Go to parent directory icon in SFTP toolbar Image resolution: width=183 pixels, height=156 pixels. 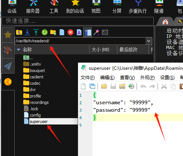tap(19, 32)
